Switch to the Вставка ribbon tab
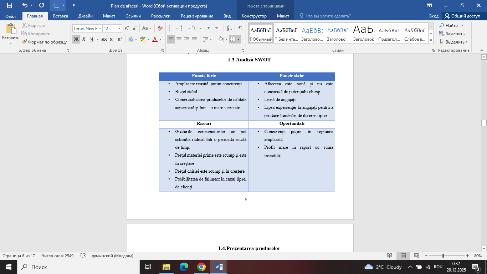The width and height of the screenshot is (487, 274). point(61,16)
